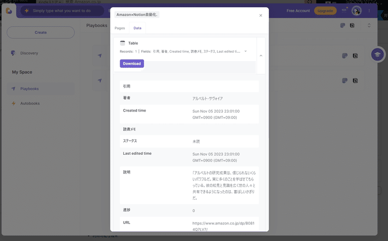Click the scraper icon on the first playbook row
This screenshot has height=241, width=388.
coord(345,56)
